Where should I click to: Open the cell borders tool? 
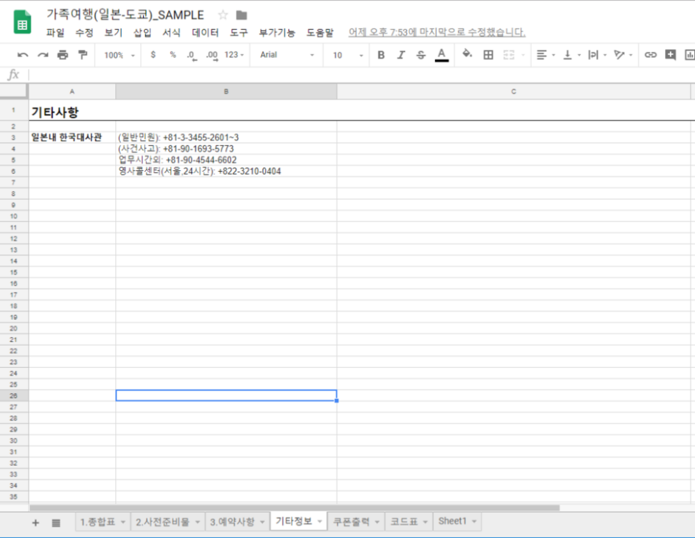tap(488, 55)
